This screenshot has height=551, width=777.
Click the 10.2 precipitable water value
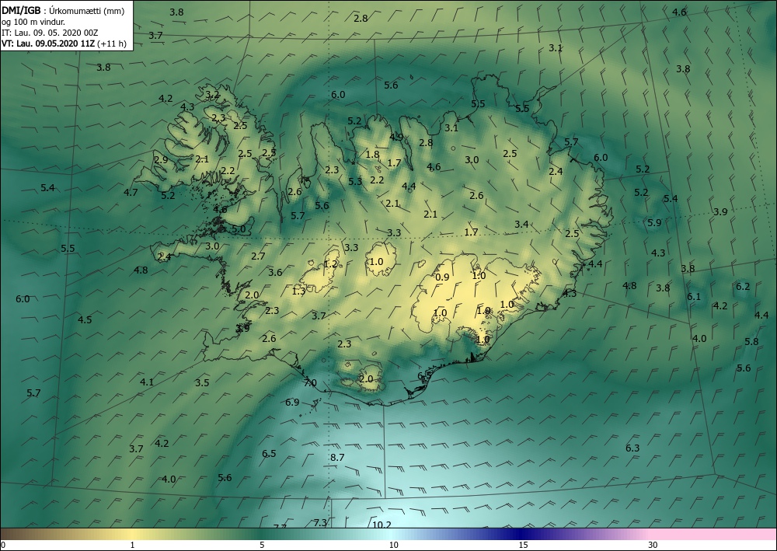point(382,525)
